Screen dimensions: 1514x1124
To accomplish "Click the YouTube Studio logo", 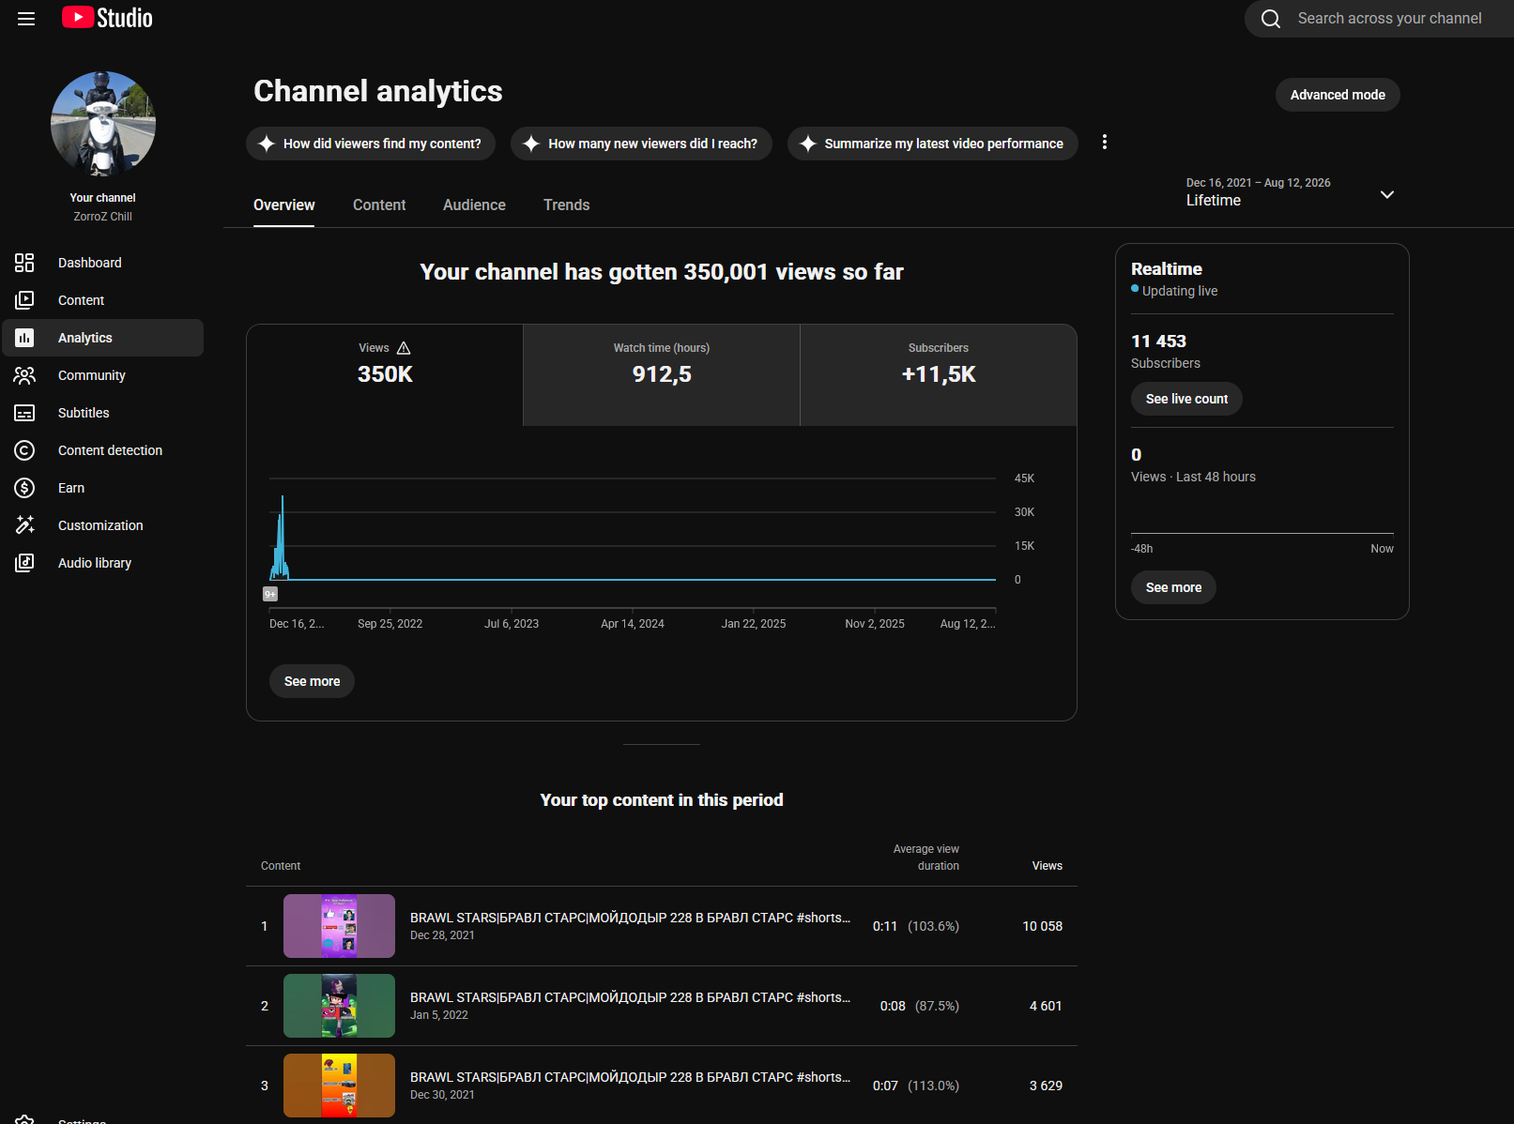I will (107, 18).
